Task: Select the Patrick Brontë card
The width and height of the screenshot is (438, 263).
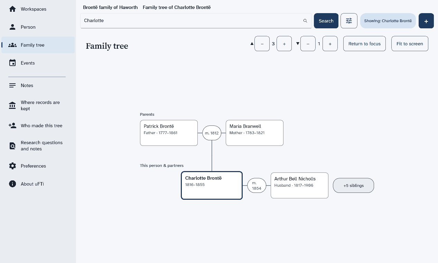Action: [169, 133]
